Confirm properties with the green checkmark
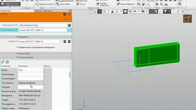The width and height of the screenshot is (196, 110). (65, 19)
